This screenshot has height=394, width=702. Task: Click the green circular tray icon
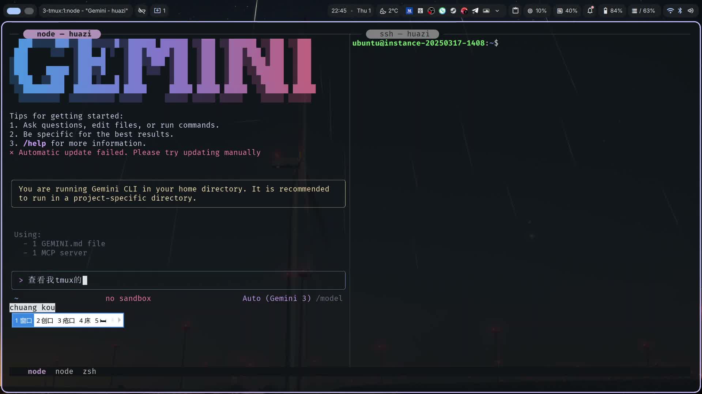442,11
